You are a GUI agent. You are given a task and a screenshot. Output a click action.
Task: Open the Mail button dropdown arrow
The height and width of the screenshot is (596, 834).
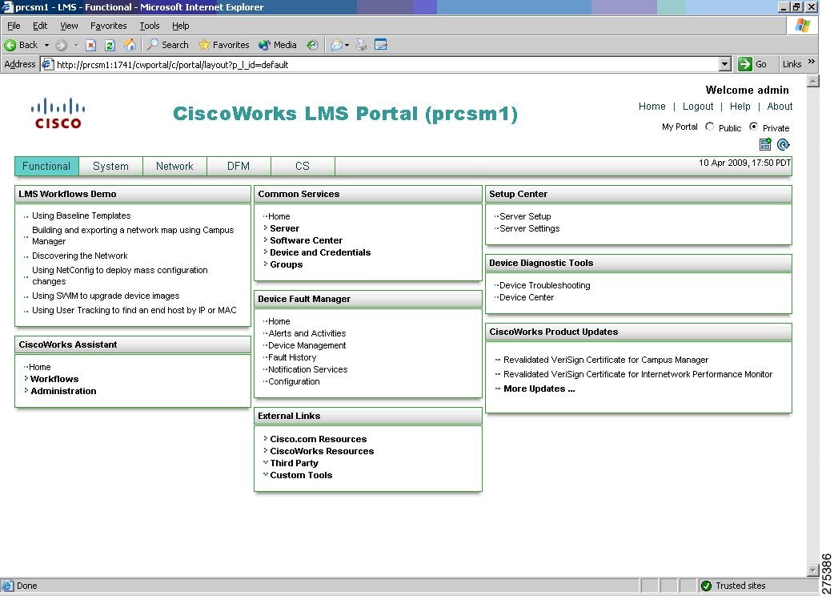(347, 45)
